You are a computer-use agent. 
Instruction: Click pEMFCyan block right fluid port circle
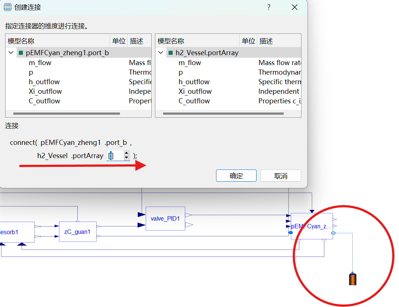(x=333, y=233)
